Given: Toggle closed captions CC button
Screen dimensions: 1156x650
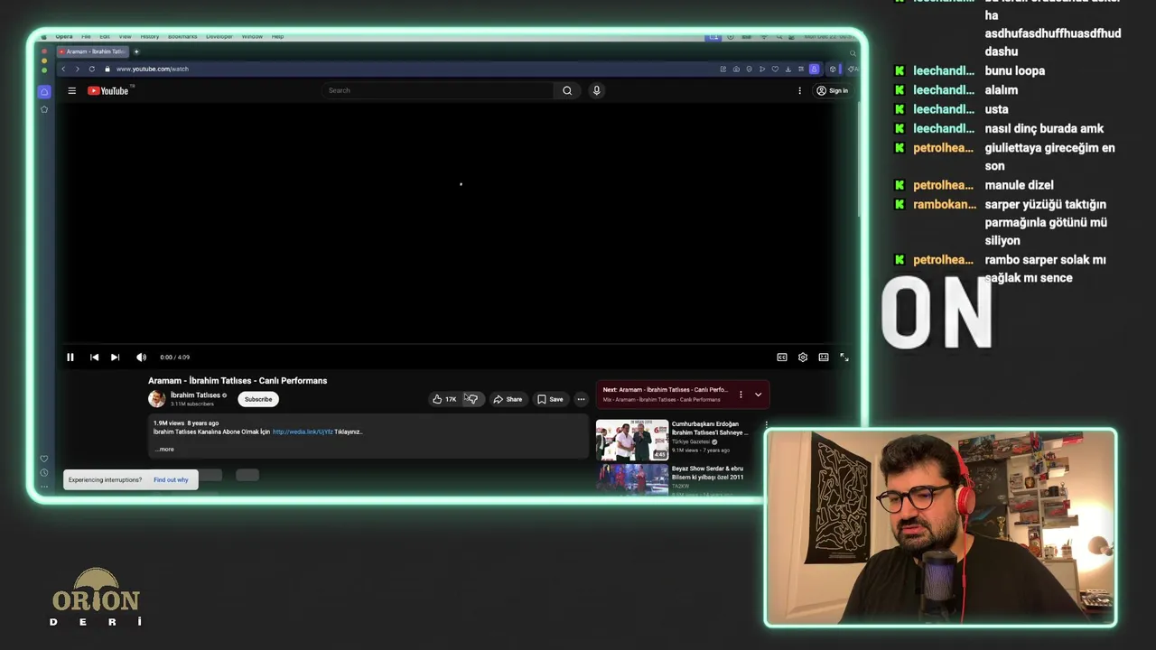Looking at the screenshot, I should (x=782, y=357).
